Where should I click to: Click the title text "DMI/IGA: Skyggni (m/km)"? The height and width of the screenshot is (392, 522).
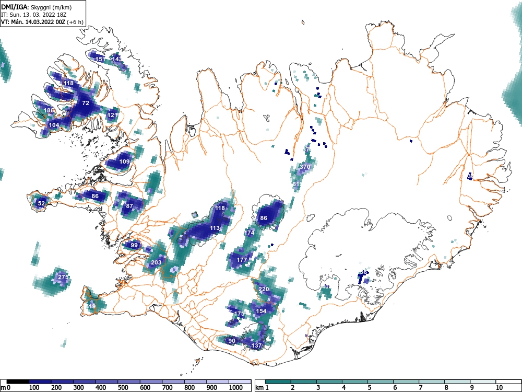[x=37, y=7]
